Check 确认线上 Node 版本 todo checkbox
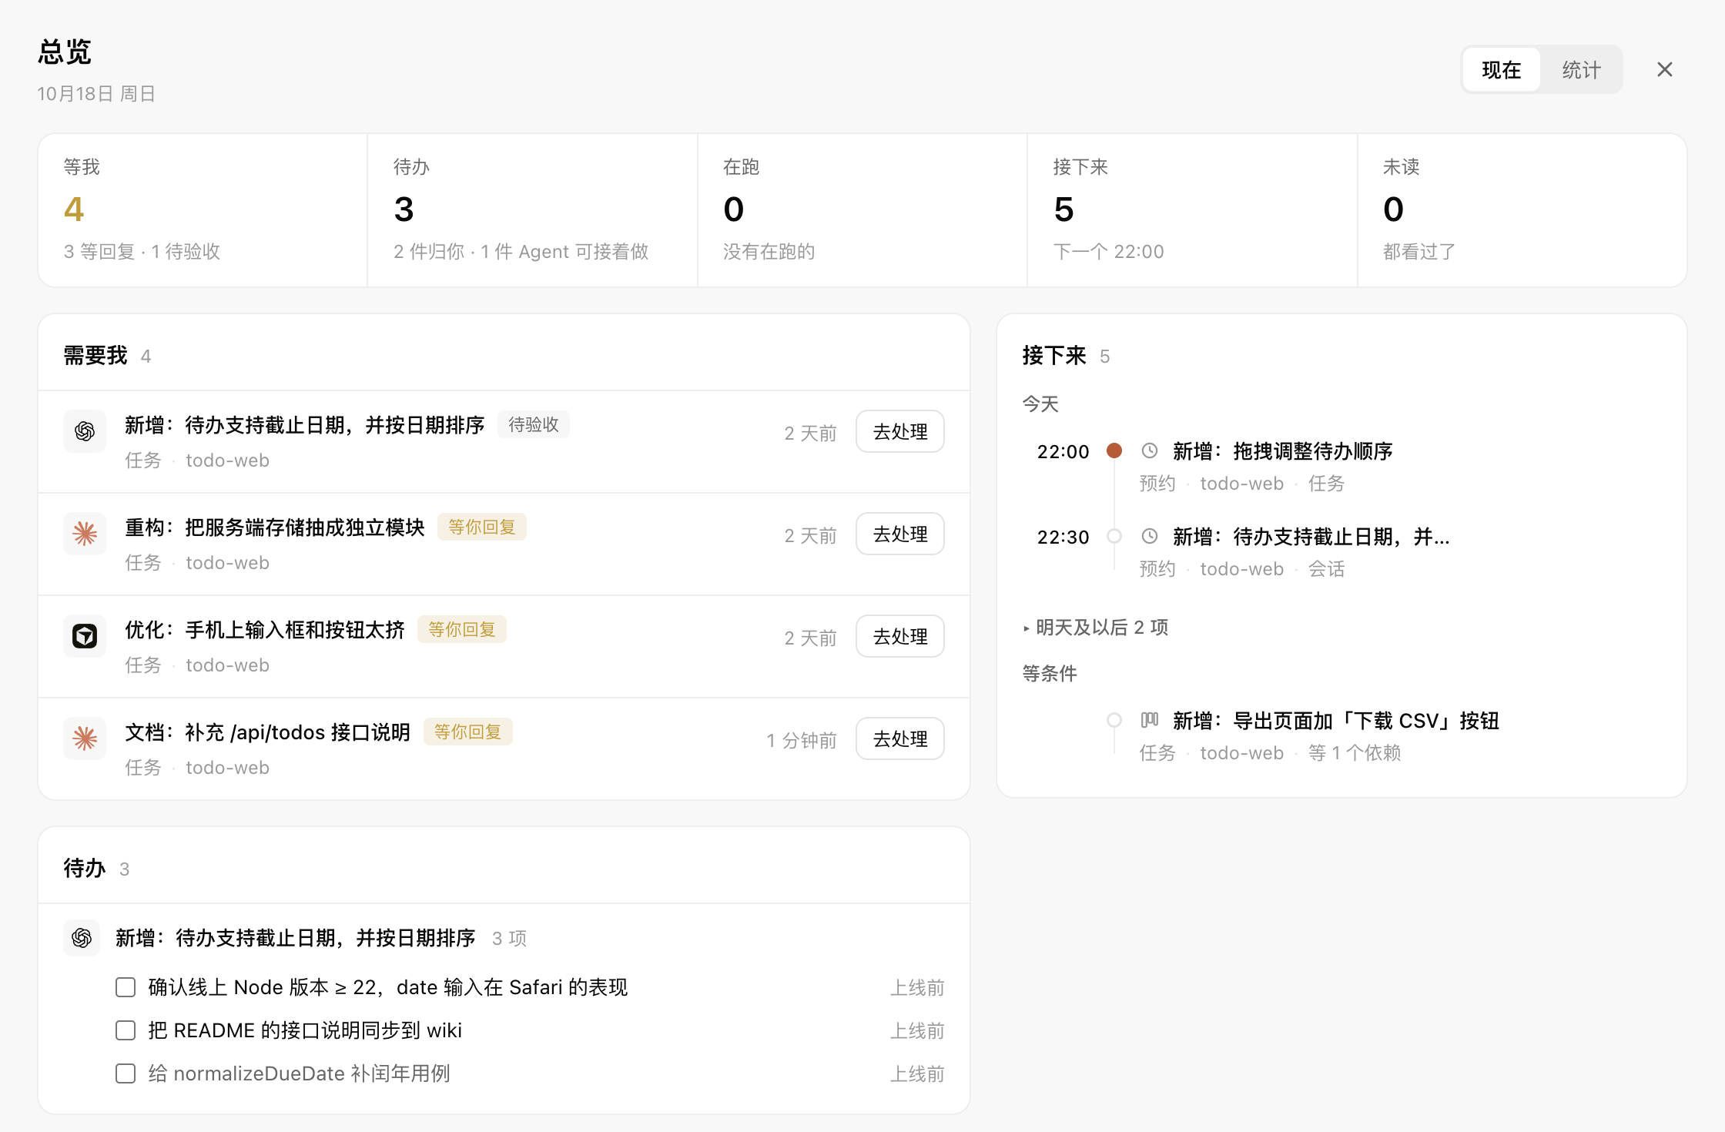Screen dimensions: 1725x1132 (126, 987)
